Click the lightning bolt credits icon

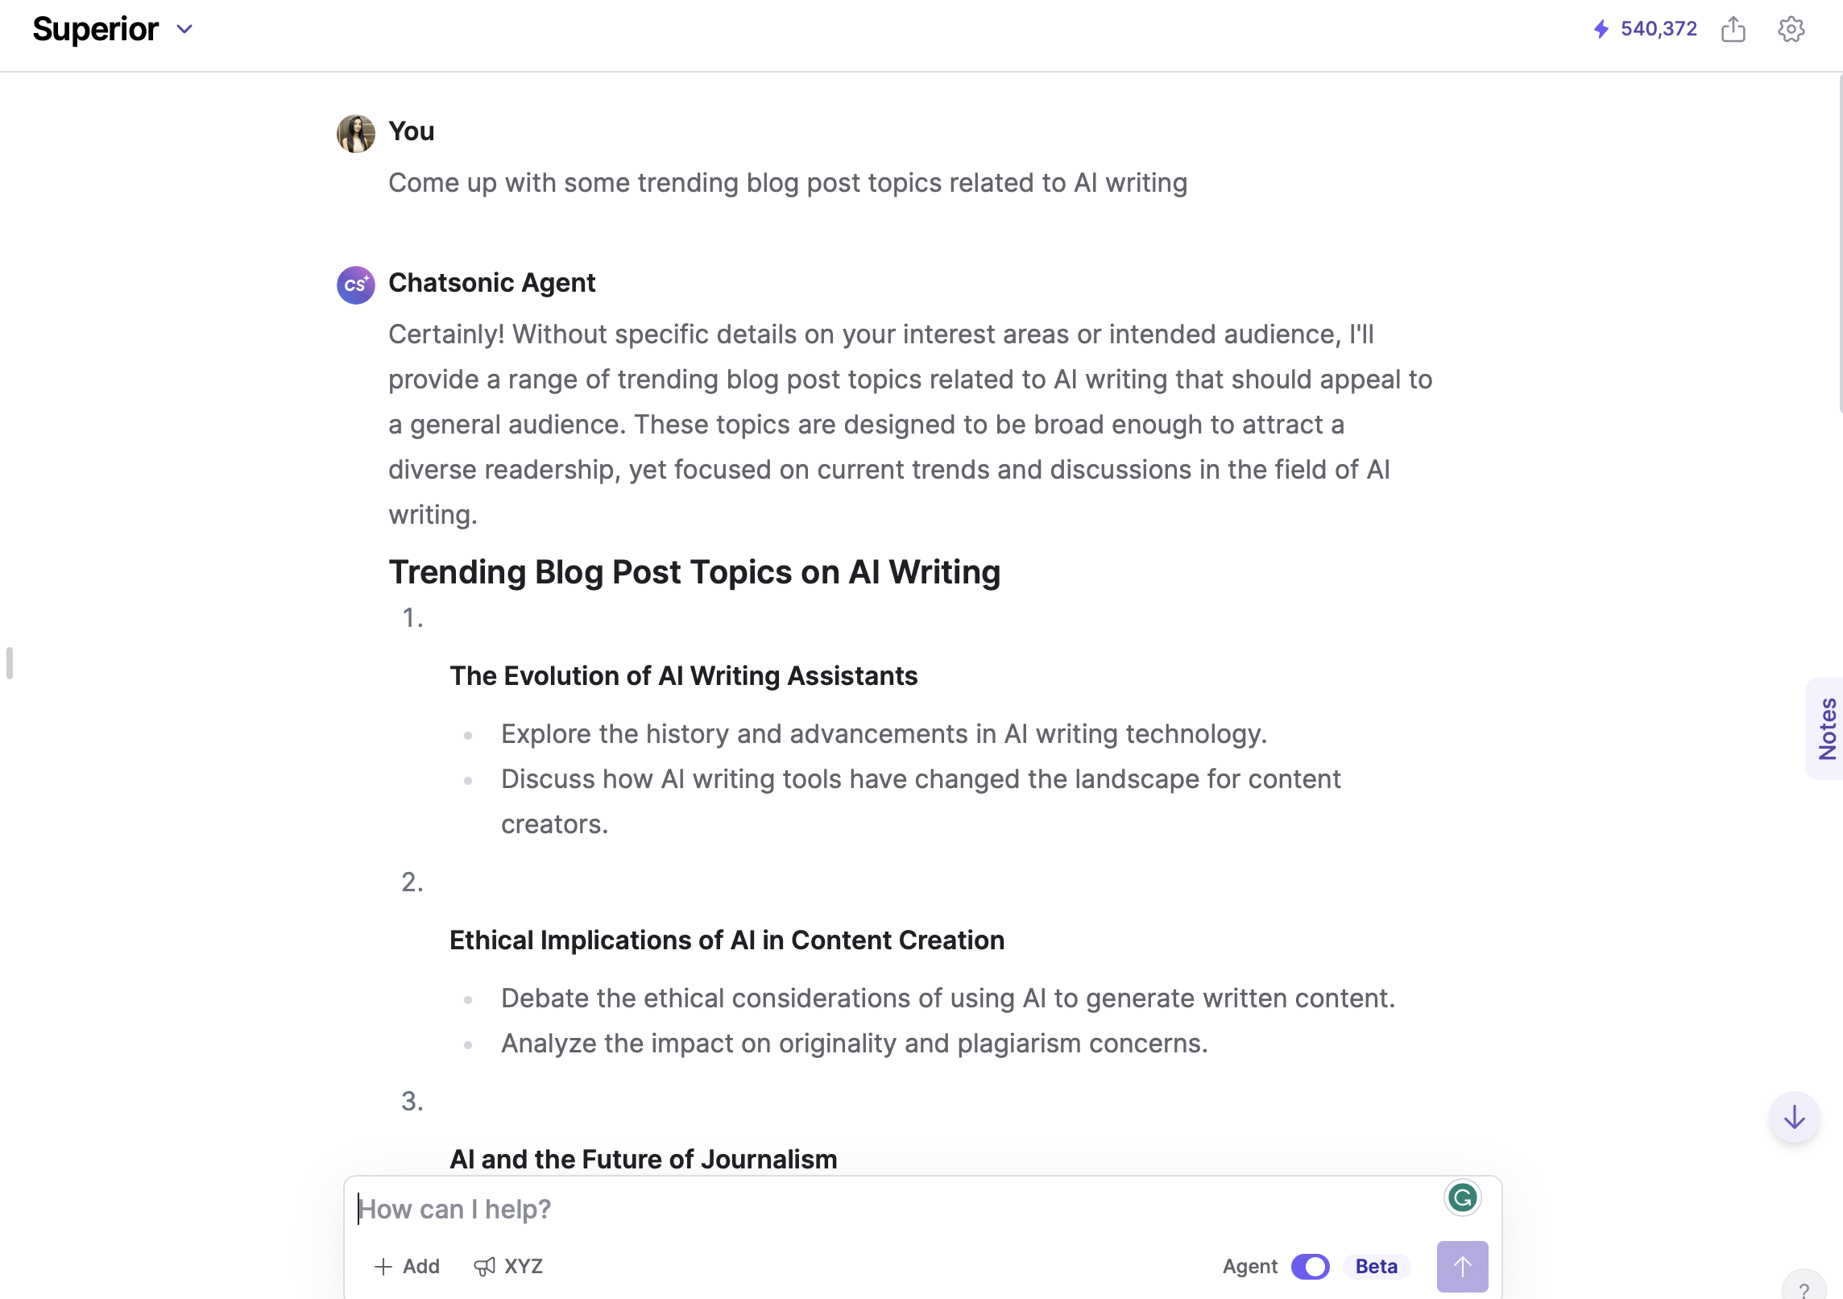pos(1601,30)
